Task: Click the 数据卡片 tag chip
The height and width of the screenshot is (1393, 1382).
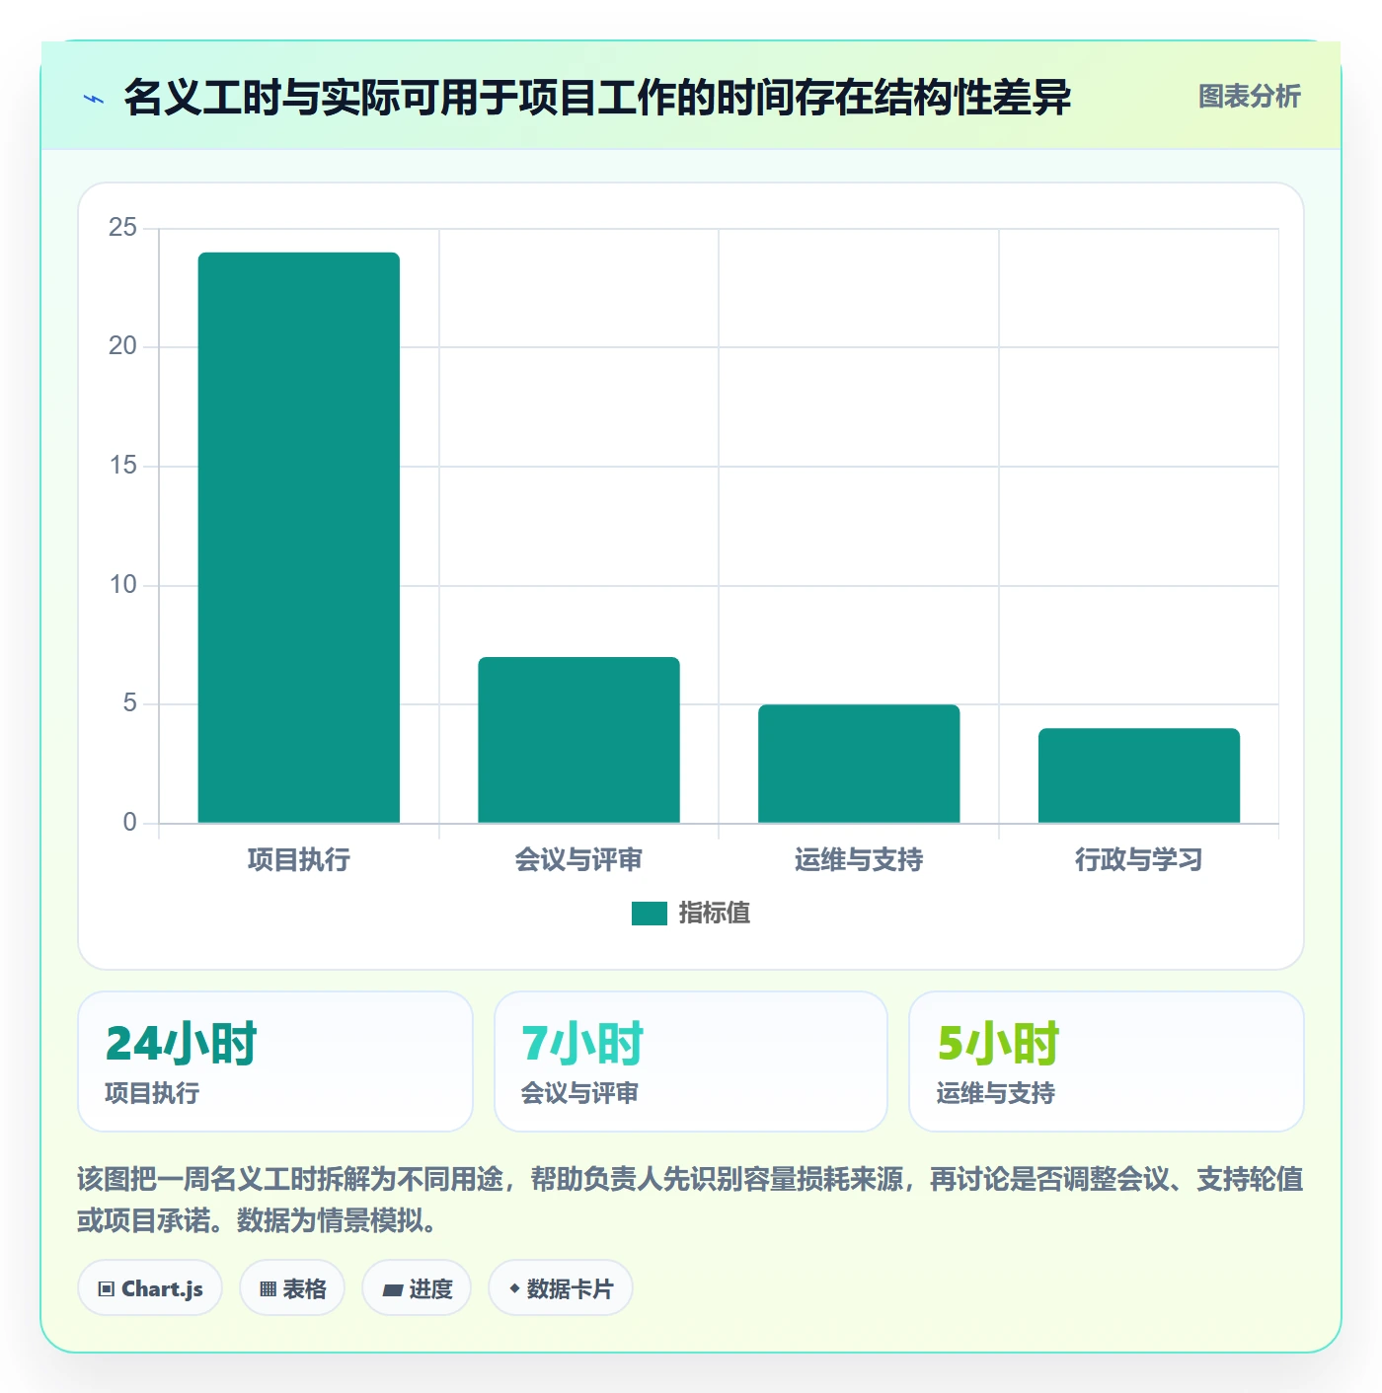Action: (x=561, y=1287)
